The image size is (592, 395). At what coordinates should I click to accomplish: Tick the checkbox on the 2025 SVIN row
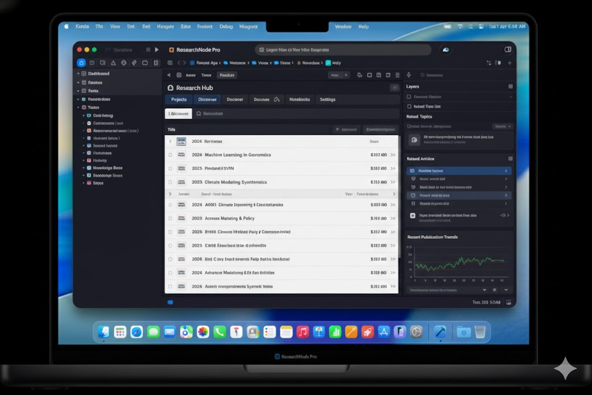pyautogui.click(x=171, y=168)
